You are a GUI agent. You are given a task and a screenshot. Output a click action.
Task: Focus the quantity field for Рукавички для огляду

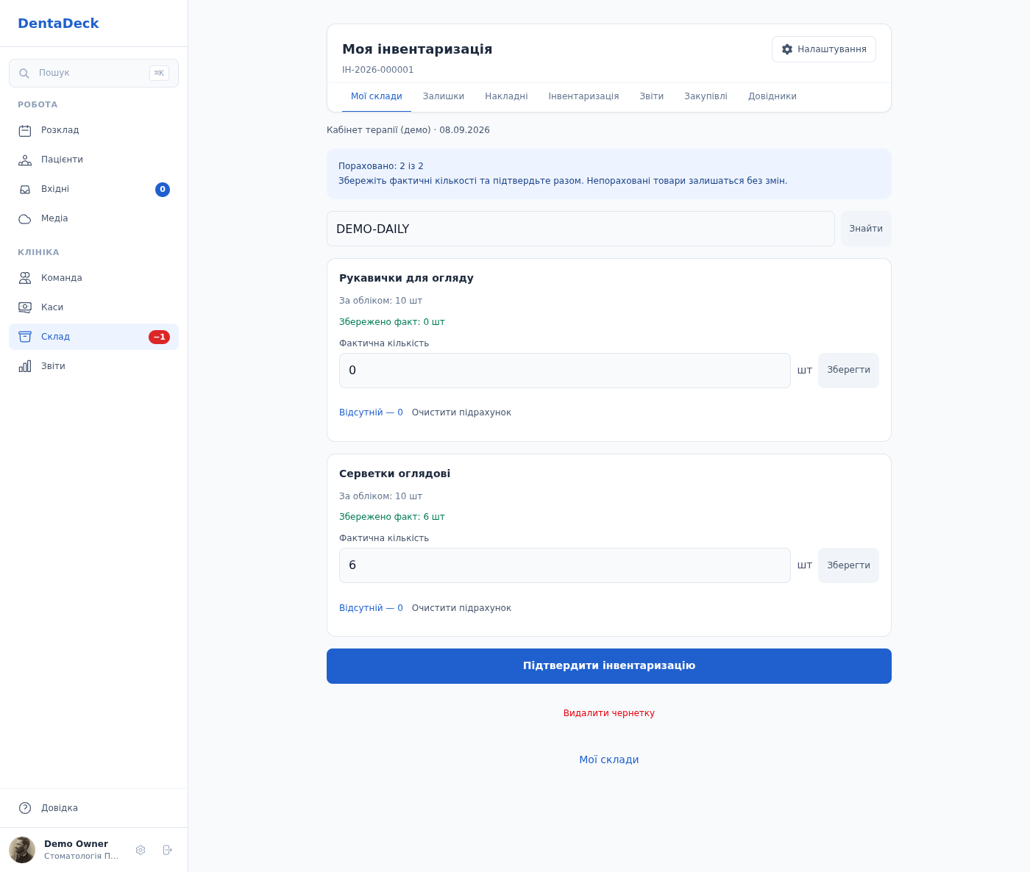coord(565,371)
